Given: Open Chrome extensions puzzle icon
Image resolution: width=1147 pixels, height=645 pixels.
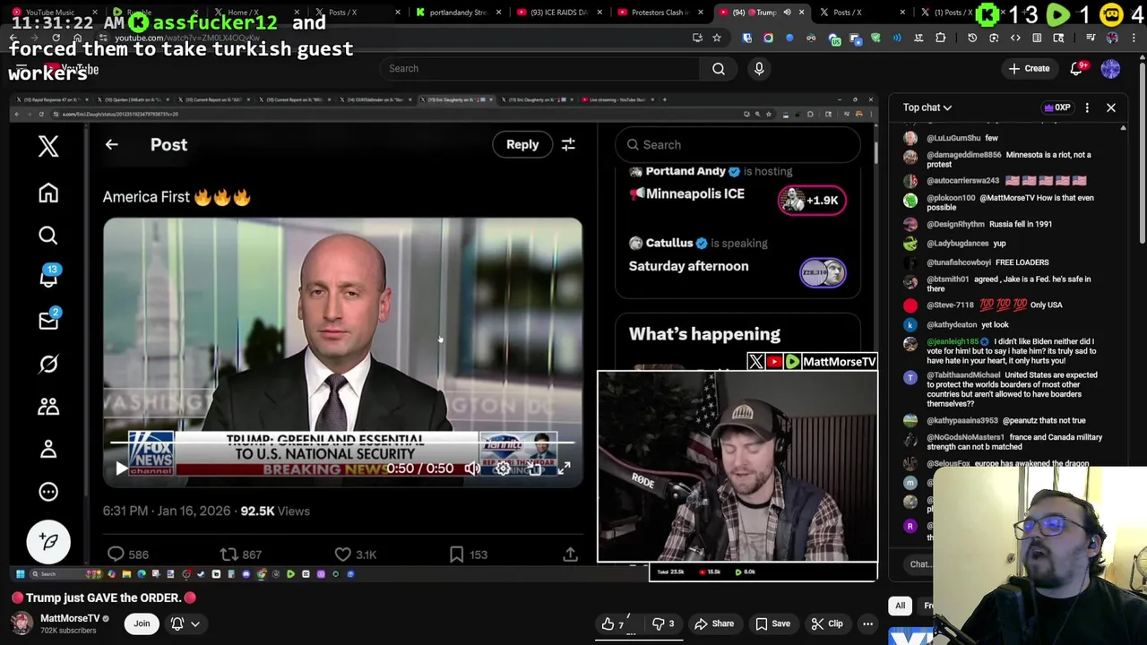Looking at the screenshot, I should (x=940, y=38).
